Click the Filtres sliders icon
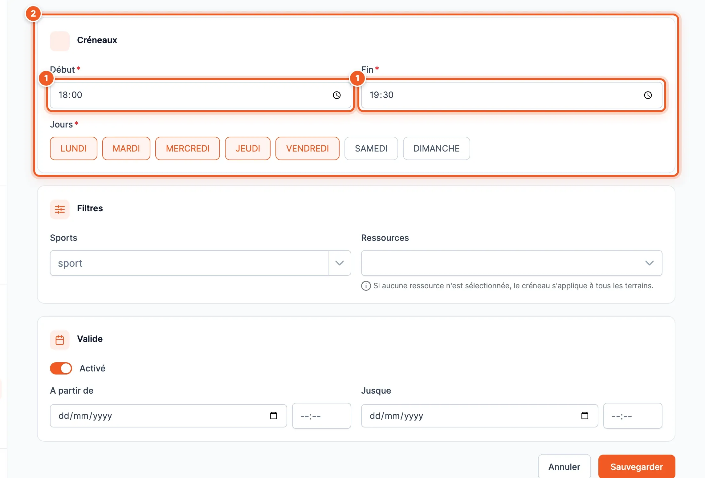The image size is (705, 478). [60, 209]
